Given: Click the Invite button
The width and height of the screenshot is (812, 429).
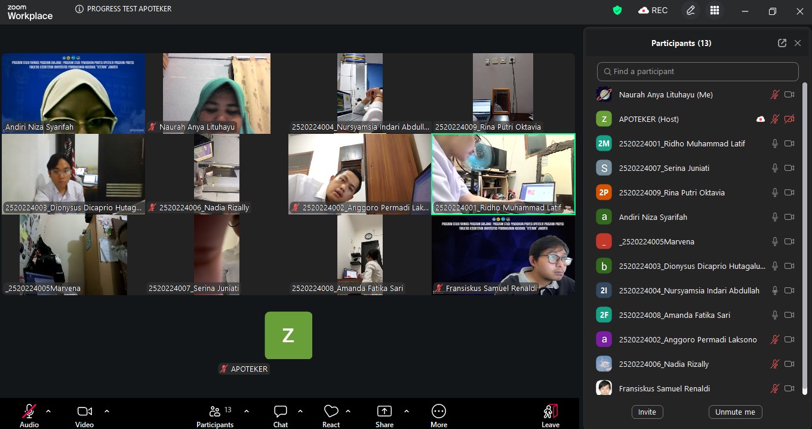Looking at the screenshot, I should (647, 412).
